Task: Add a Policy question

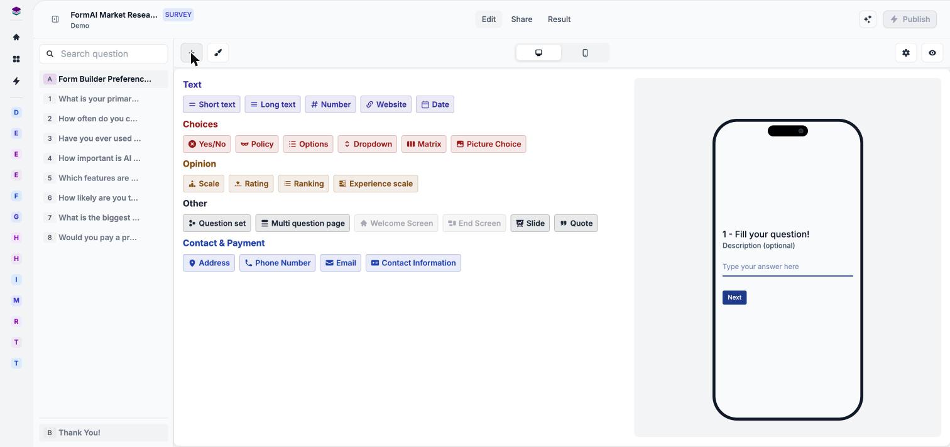Action: point(257,144)
